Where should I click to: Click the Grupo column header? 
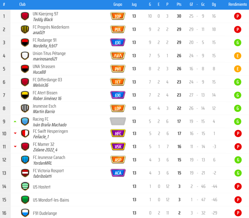118,4
